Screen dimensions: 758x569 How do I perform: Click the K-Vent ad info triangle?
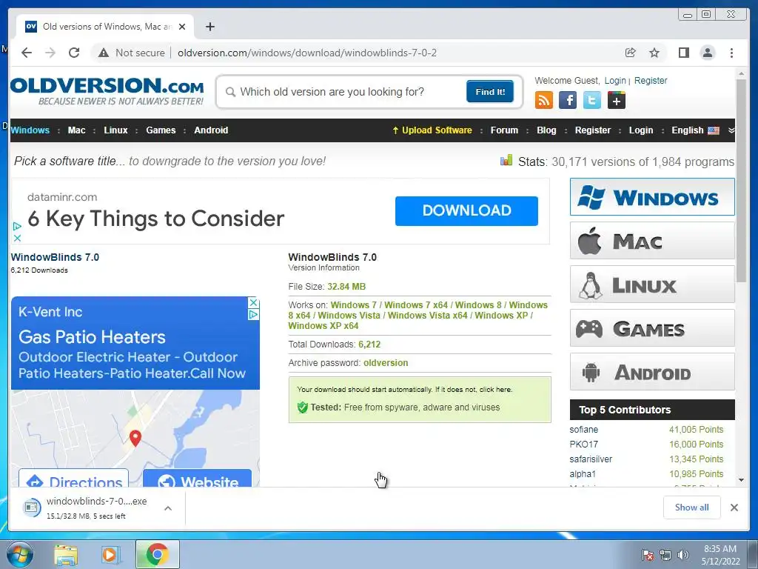coord(253,314)
